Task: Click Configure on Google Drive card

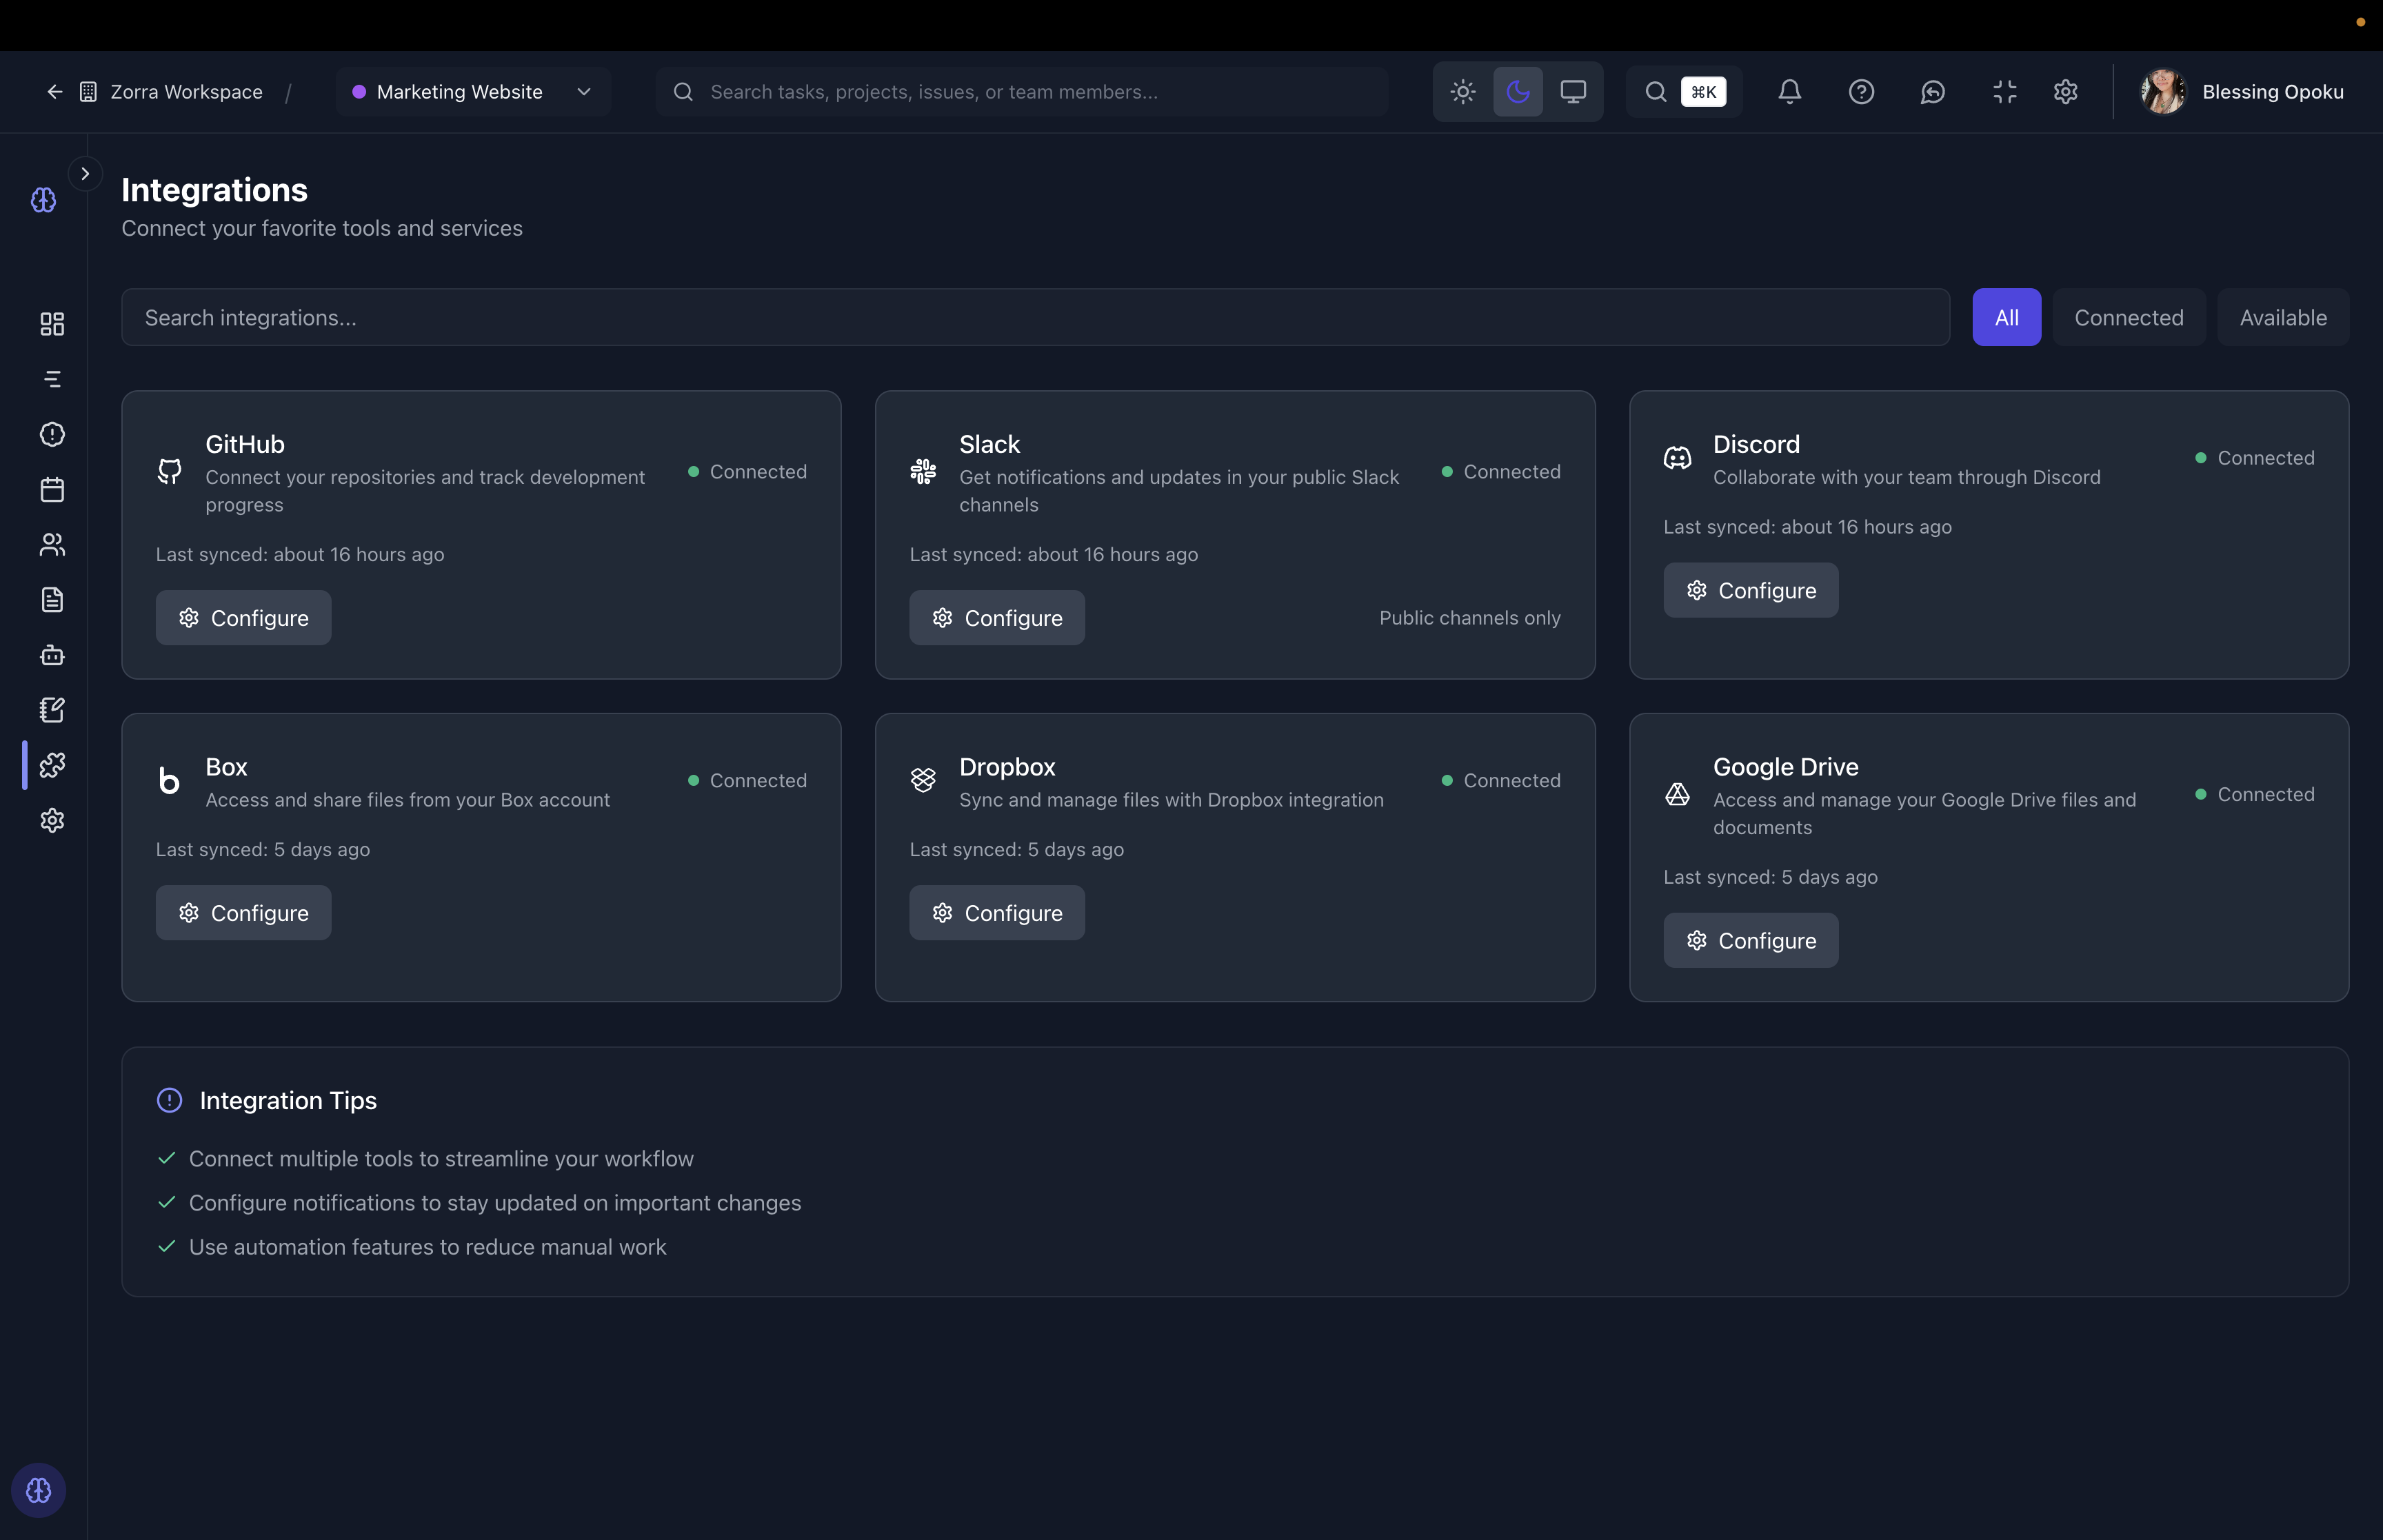Action: (1750, 941)
